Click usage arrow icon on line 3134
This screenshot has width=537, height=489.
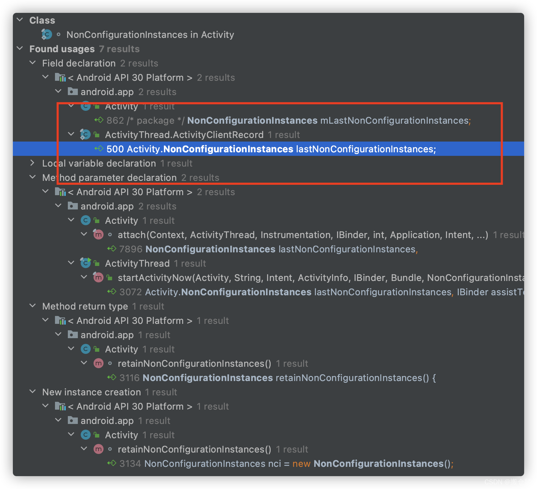[x=112, y=463]
